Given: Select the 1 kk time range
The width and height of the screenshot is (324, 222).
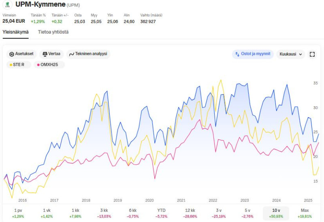Looking at the screenshot, I should pos(75,213).
